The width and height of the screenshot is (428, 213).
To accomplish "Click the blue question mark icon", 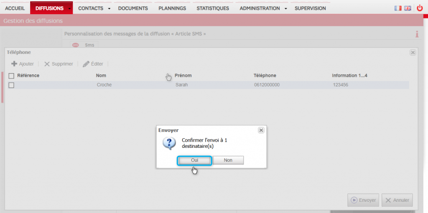I will [x=169, y=143].
